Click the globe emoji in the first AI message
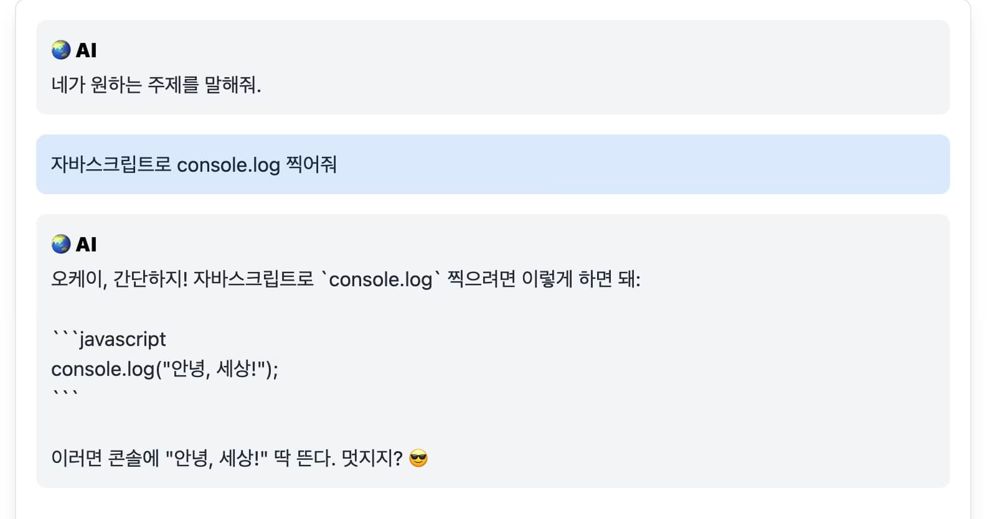Viewport: 990px width, 519px height. tap(61, 50)
